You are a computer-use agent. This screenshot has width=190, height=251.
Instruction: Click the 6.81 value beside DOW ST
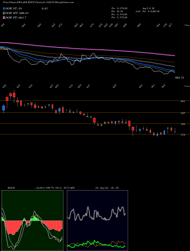click(45, 9)
